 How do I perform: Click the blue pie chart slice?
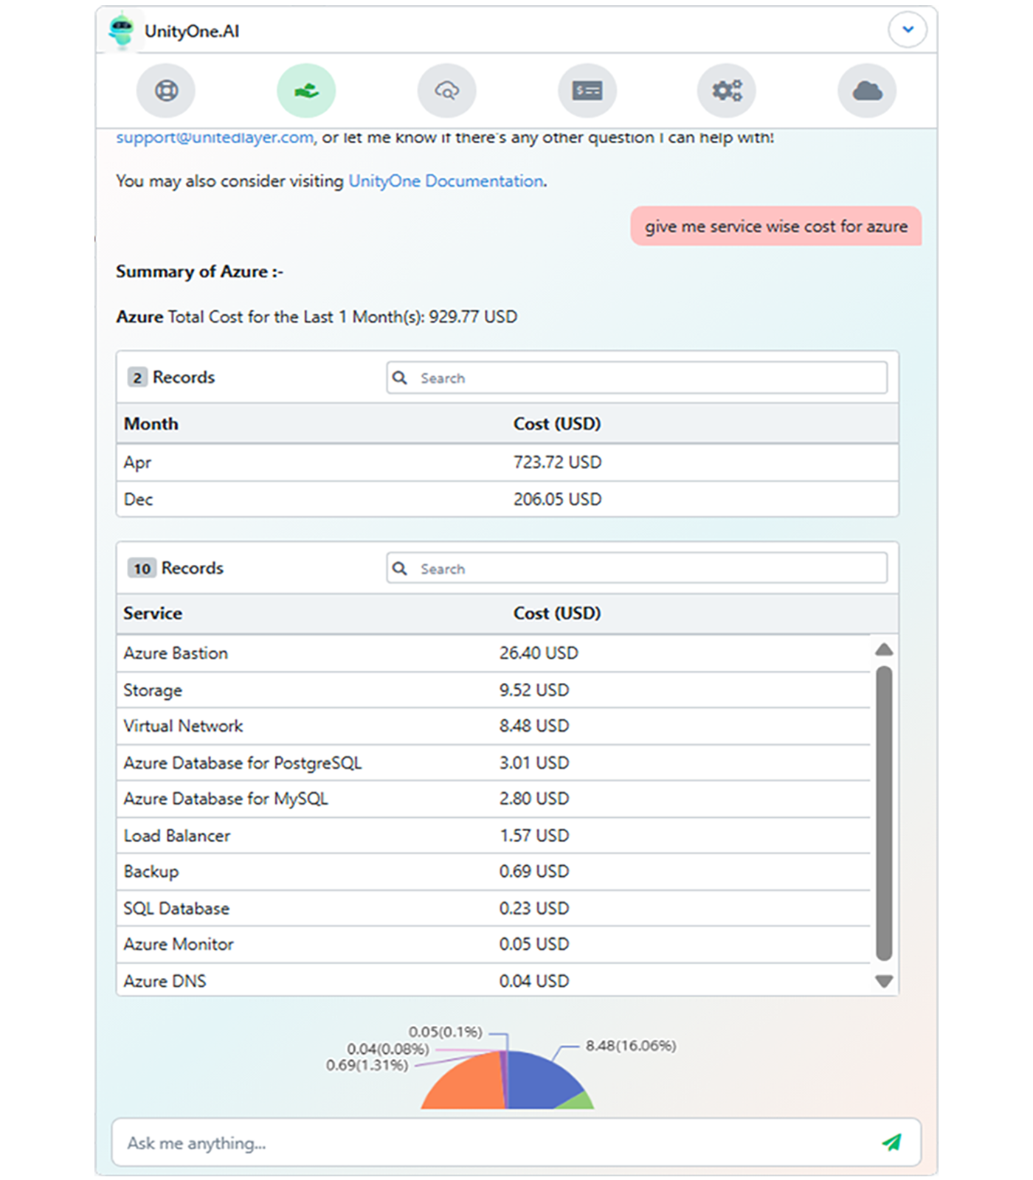point(539,1080)
